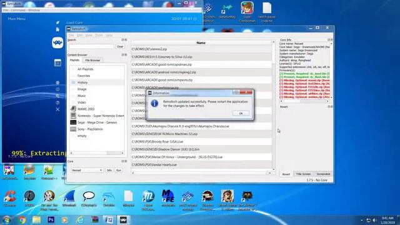Image resolution: width=400 pixels, height=225 pixels.
Task: Open the Tools menu in the RetroArch desktop window
Action: pyautogui.click(x=99, y=35)
